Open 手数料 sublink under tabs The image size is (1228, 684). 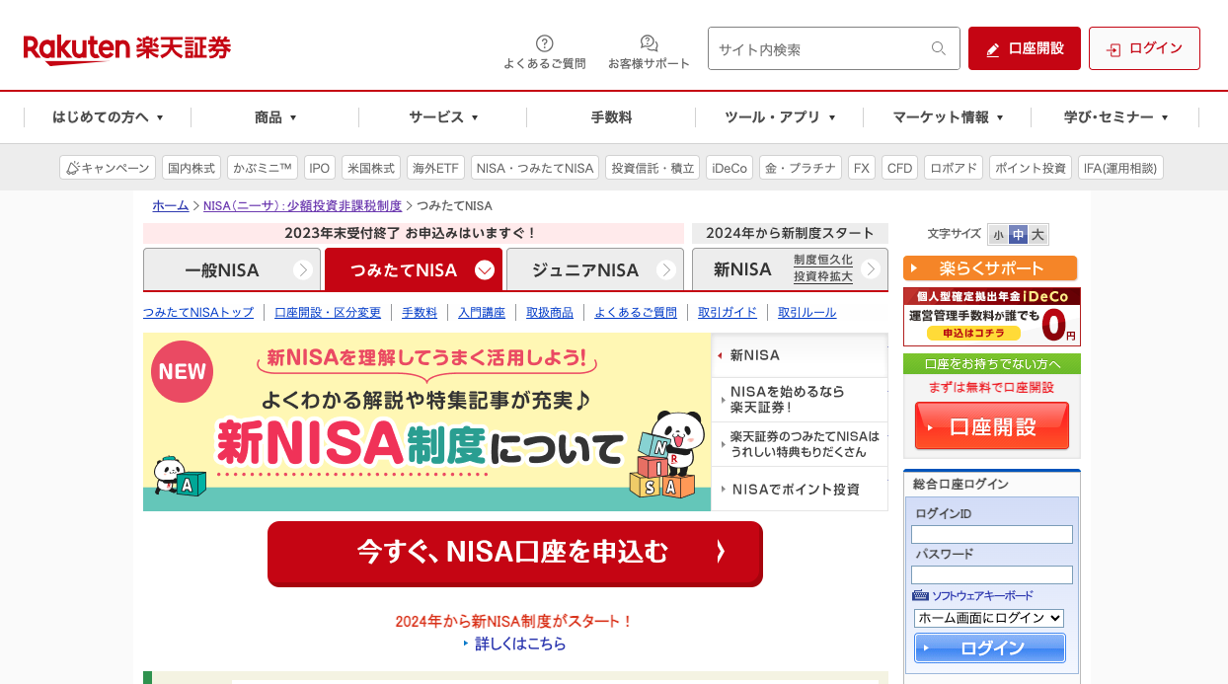coord(420,312)
